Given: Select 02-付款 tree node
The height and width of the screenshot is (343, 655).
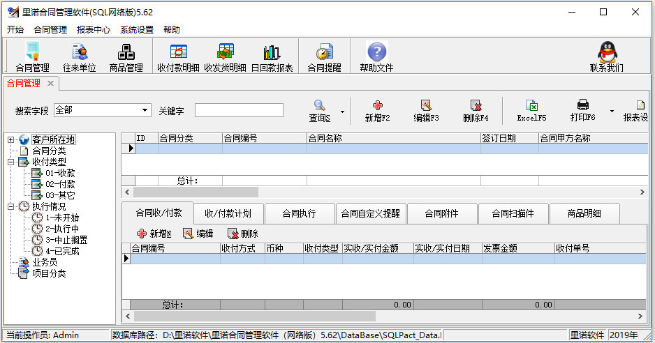Looking at the screenshot, I should click(x=60, y=184).
